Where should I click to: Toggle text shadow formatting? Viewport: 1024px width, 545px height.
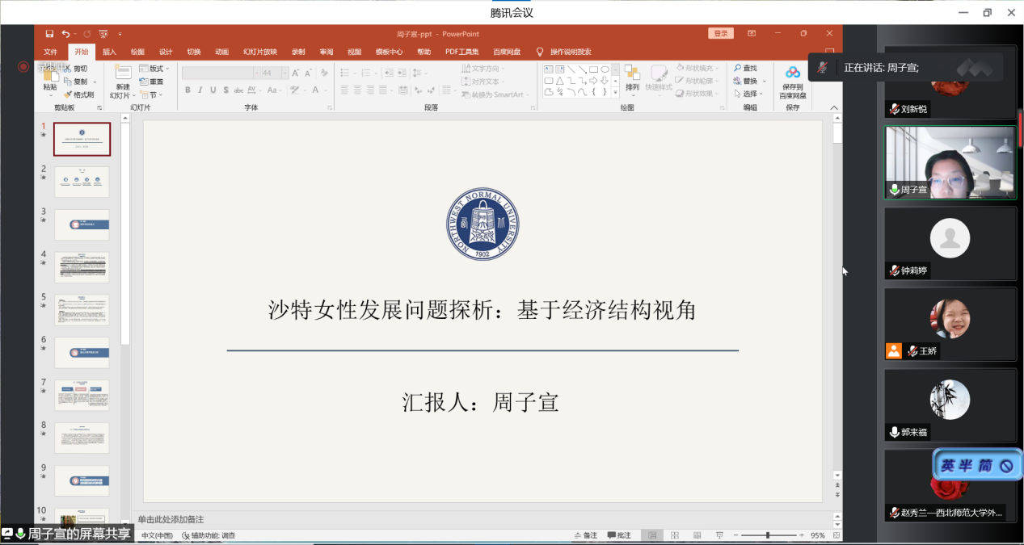coord(226,90)
